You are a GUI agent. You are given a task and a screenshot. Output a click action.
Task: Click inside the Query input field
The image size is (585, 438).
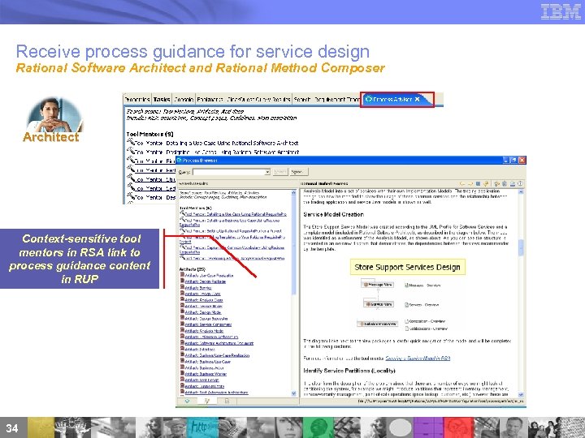pos(228,172)
